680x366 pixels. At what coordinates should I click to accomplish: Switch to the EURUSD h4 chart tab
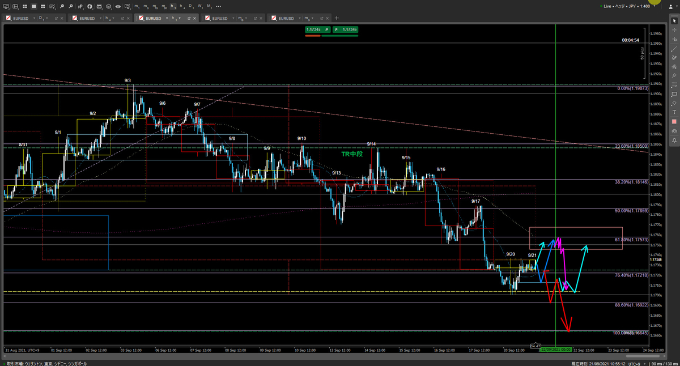tap(100, 19)
